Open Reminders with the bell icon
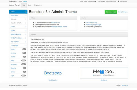The height and width of the screenshot is (90, 137). point(92,1)
